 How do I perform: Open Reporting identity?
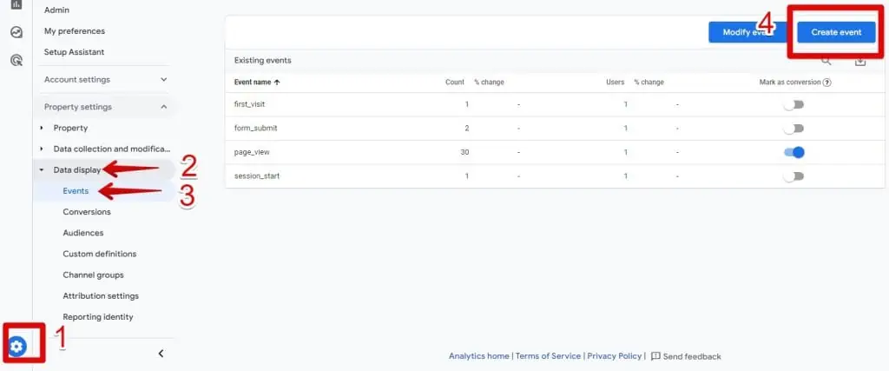[x=98, y=316]
